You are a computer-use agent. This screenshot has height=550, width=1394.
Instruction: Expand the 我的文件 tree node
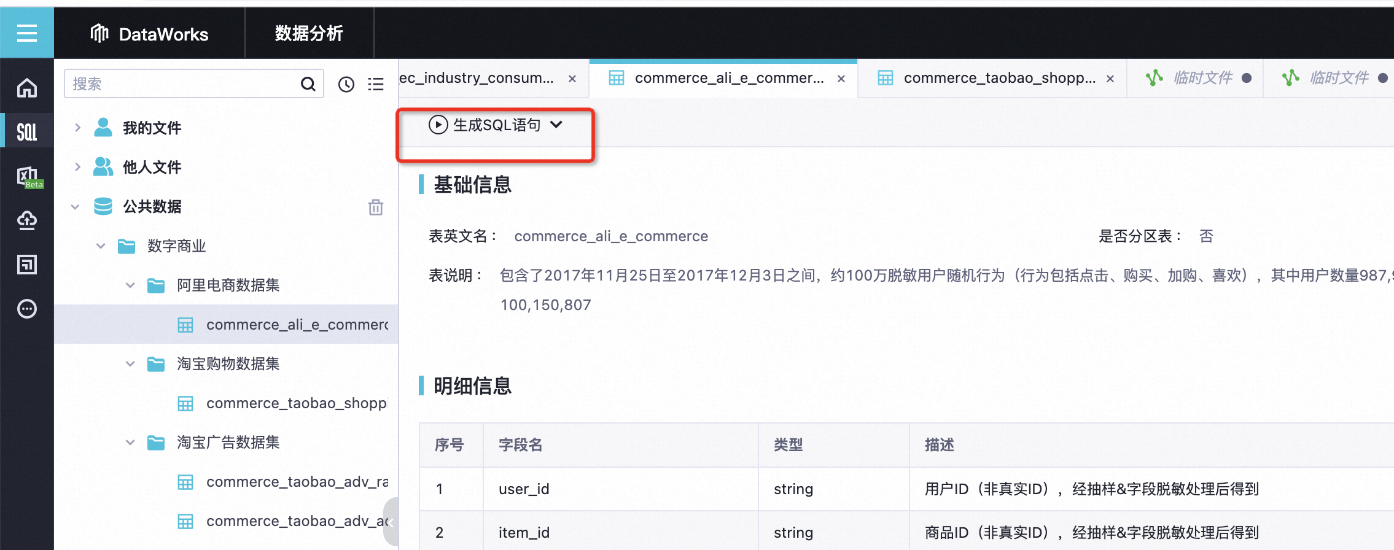pos(77,128)
